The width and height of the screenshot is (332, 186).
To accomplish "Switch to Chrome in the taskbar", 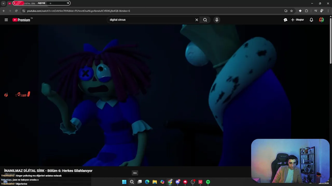I will click(170, 182).
